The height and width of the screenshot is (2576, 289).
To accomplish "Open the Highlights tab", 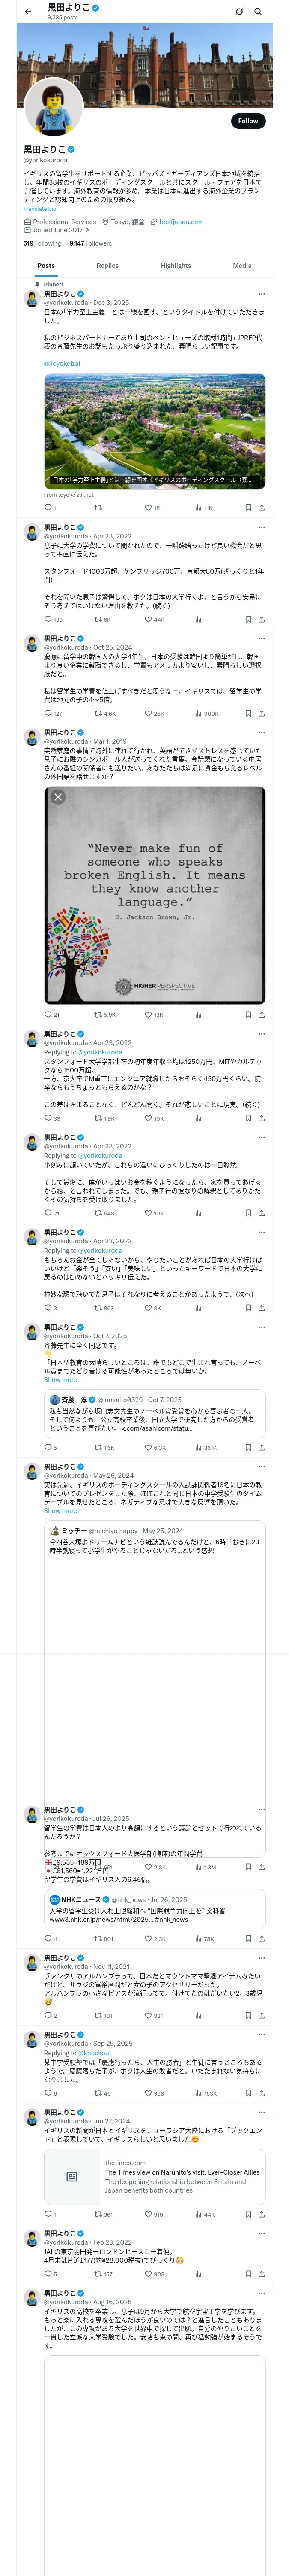I will 176,266.
